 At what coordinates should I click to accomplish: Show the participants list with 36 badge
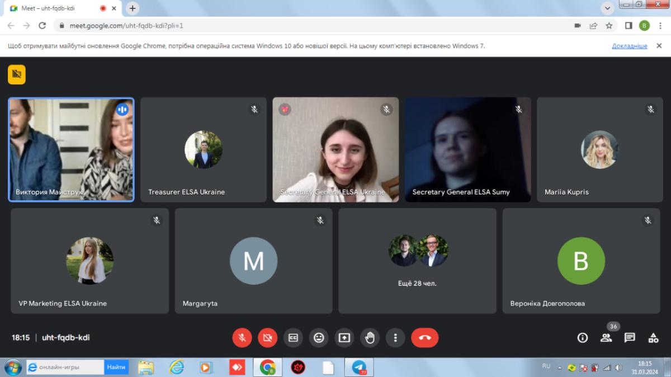point(606,338)
